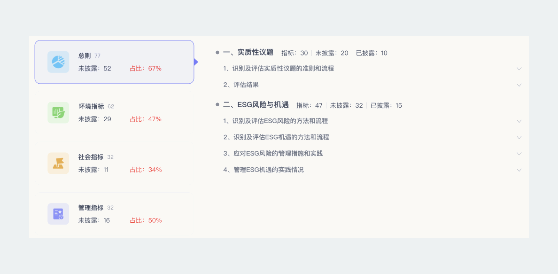This screenshot has width=558, height=274.
Task: Switch to the 管理指标 category
Action: coord(91,208)
